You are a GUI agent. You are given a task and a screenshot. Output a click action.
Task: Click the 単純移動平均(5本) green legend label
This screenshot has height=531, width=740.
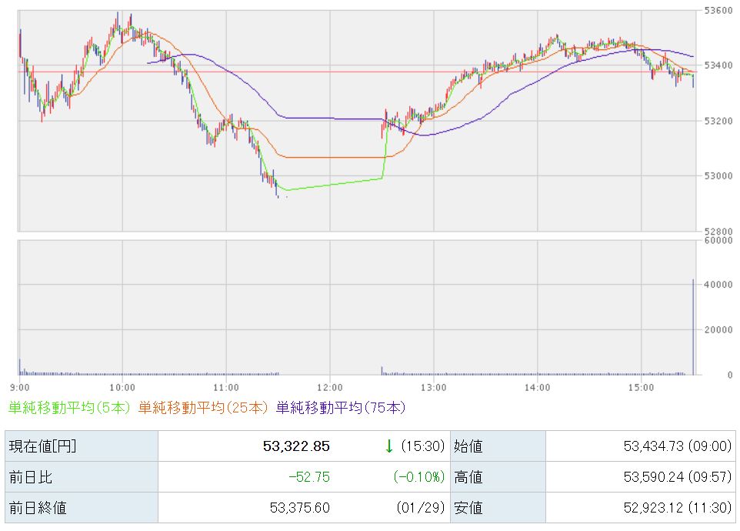point(69,407)
